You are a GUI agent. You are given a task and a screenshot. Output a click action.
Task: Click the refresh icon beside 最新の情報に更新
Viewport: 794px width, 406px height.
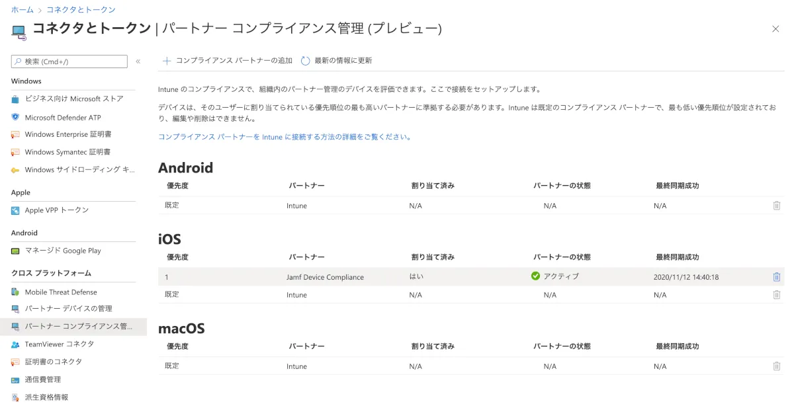point(305,61)
